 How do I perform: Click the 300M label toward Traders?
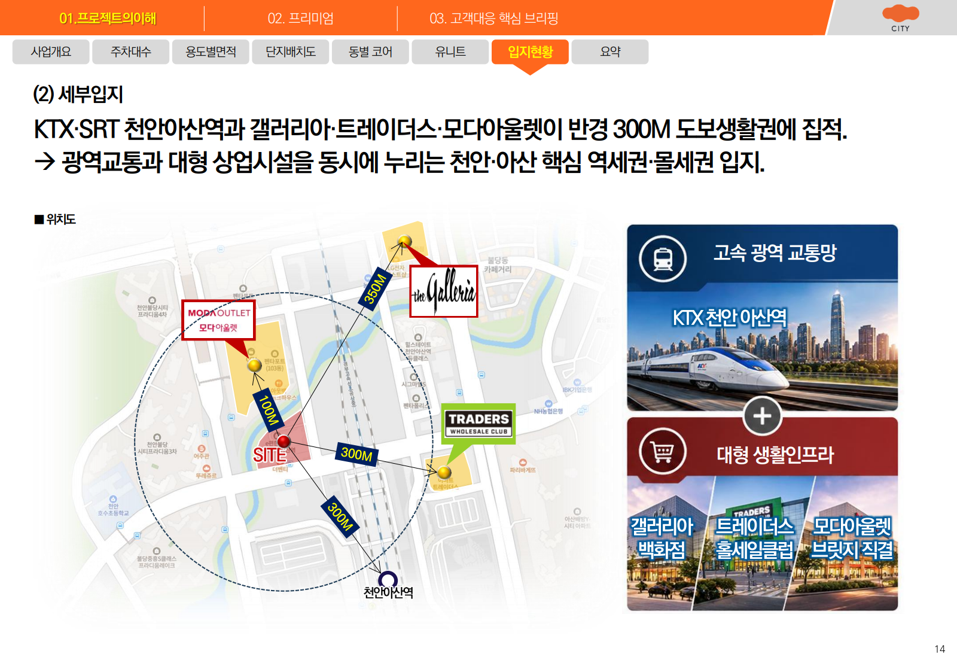pyautogui.click(x=356, y=454)
